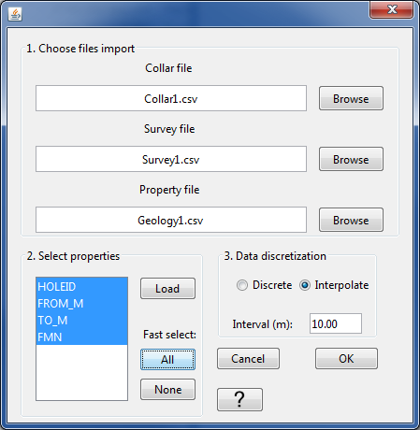Click the Interval (m) value field
Screen dimensions: 420x430
(x=336, y=323)
